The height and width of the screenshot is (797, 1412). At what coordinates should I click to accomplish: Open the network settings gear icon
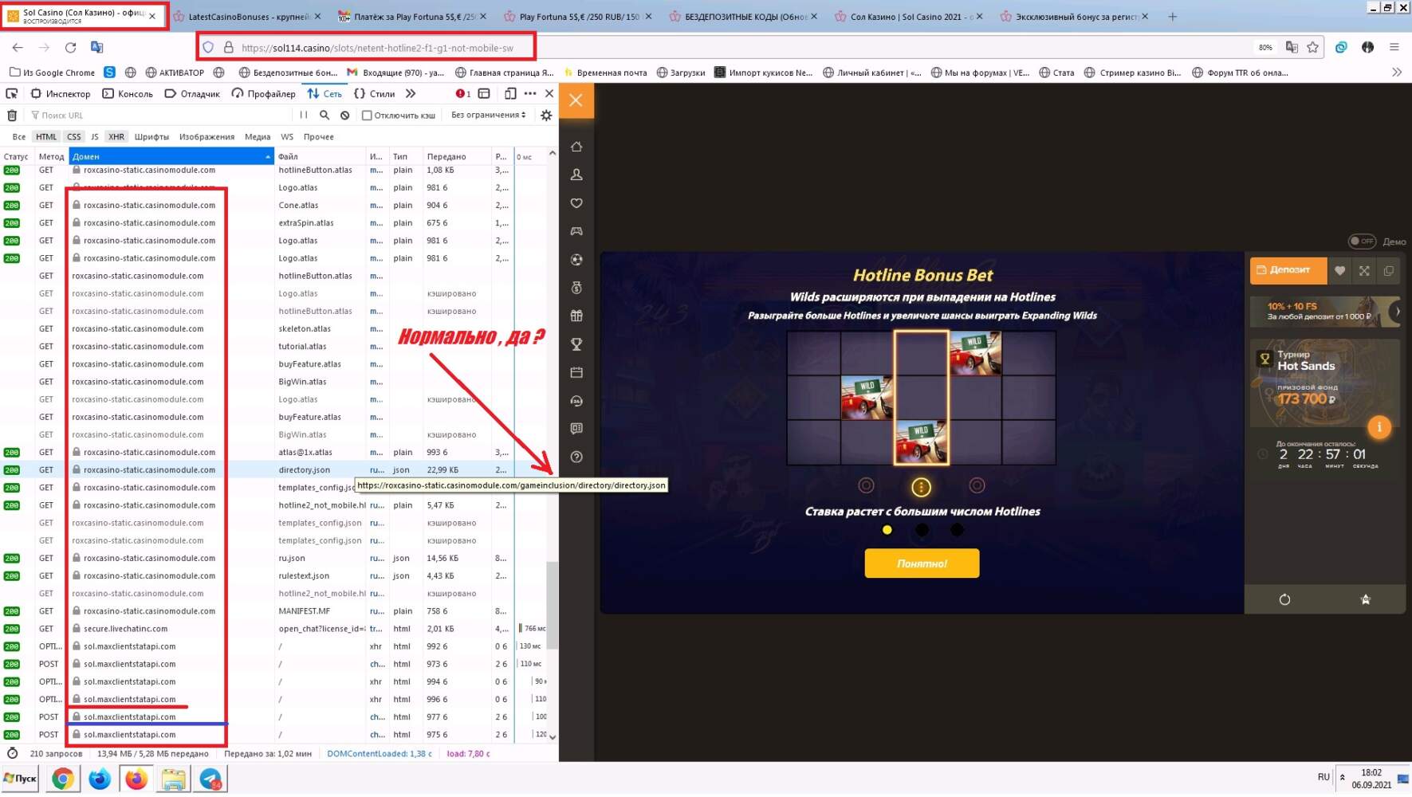coord(546,116)
